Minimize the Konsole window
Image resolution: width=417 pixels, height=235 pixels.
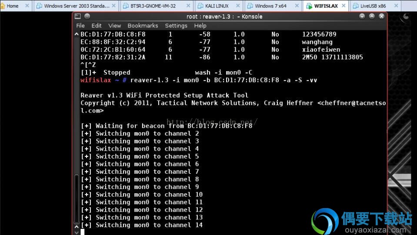[x=362, y=16]
